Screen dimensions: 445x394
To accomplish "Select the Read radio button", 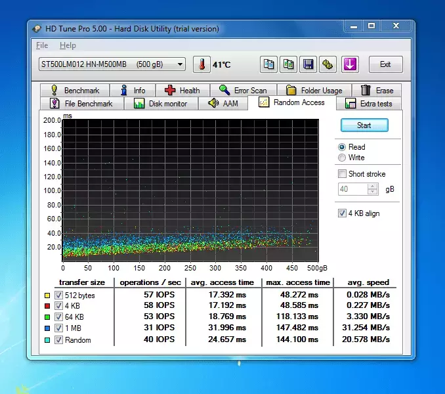I will coord(342,147).
